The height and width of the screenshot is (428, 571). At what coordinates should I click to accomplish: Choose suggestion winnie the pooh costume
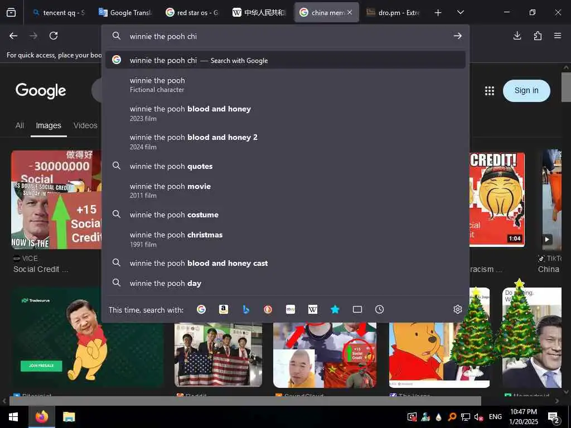[x=285, y=215]
